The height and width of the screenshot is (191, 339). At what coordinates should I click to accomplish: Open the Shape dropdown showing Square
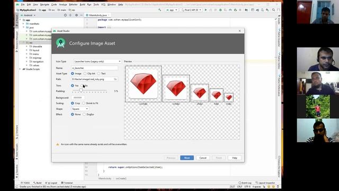[80, 109]
